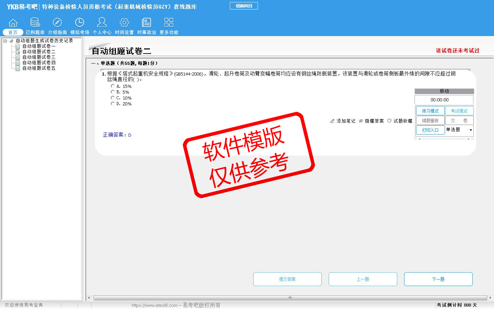The height and width of the screenshot is (309, 494).
Task: Switch to exam mode (考试模式)
Action: (459, 111)
